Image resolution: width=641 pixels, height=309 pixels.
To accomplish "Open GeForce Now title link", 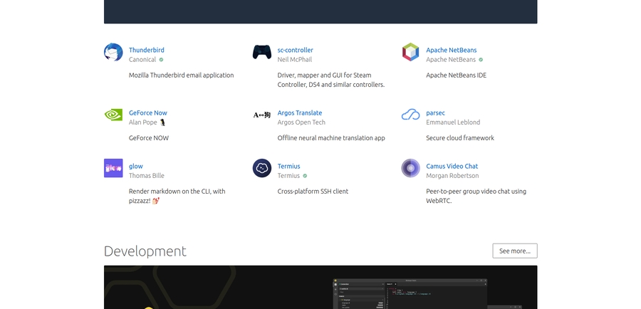I will (147, 112).
